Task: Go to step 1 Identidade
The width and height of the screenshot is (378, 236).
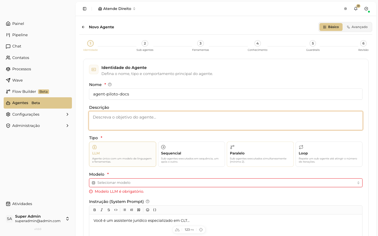Action: pyautogui.click(x=90, y=46)
